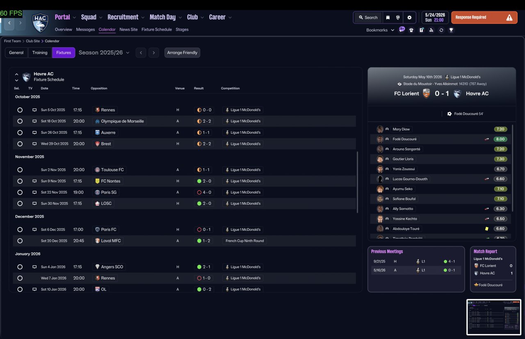
Task: Click the Arrange Friendly button
Action: coord(182,52)
